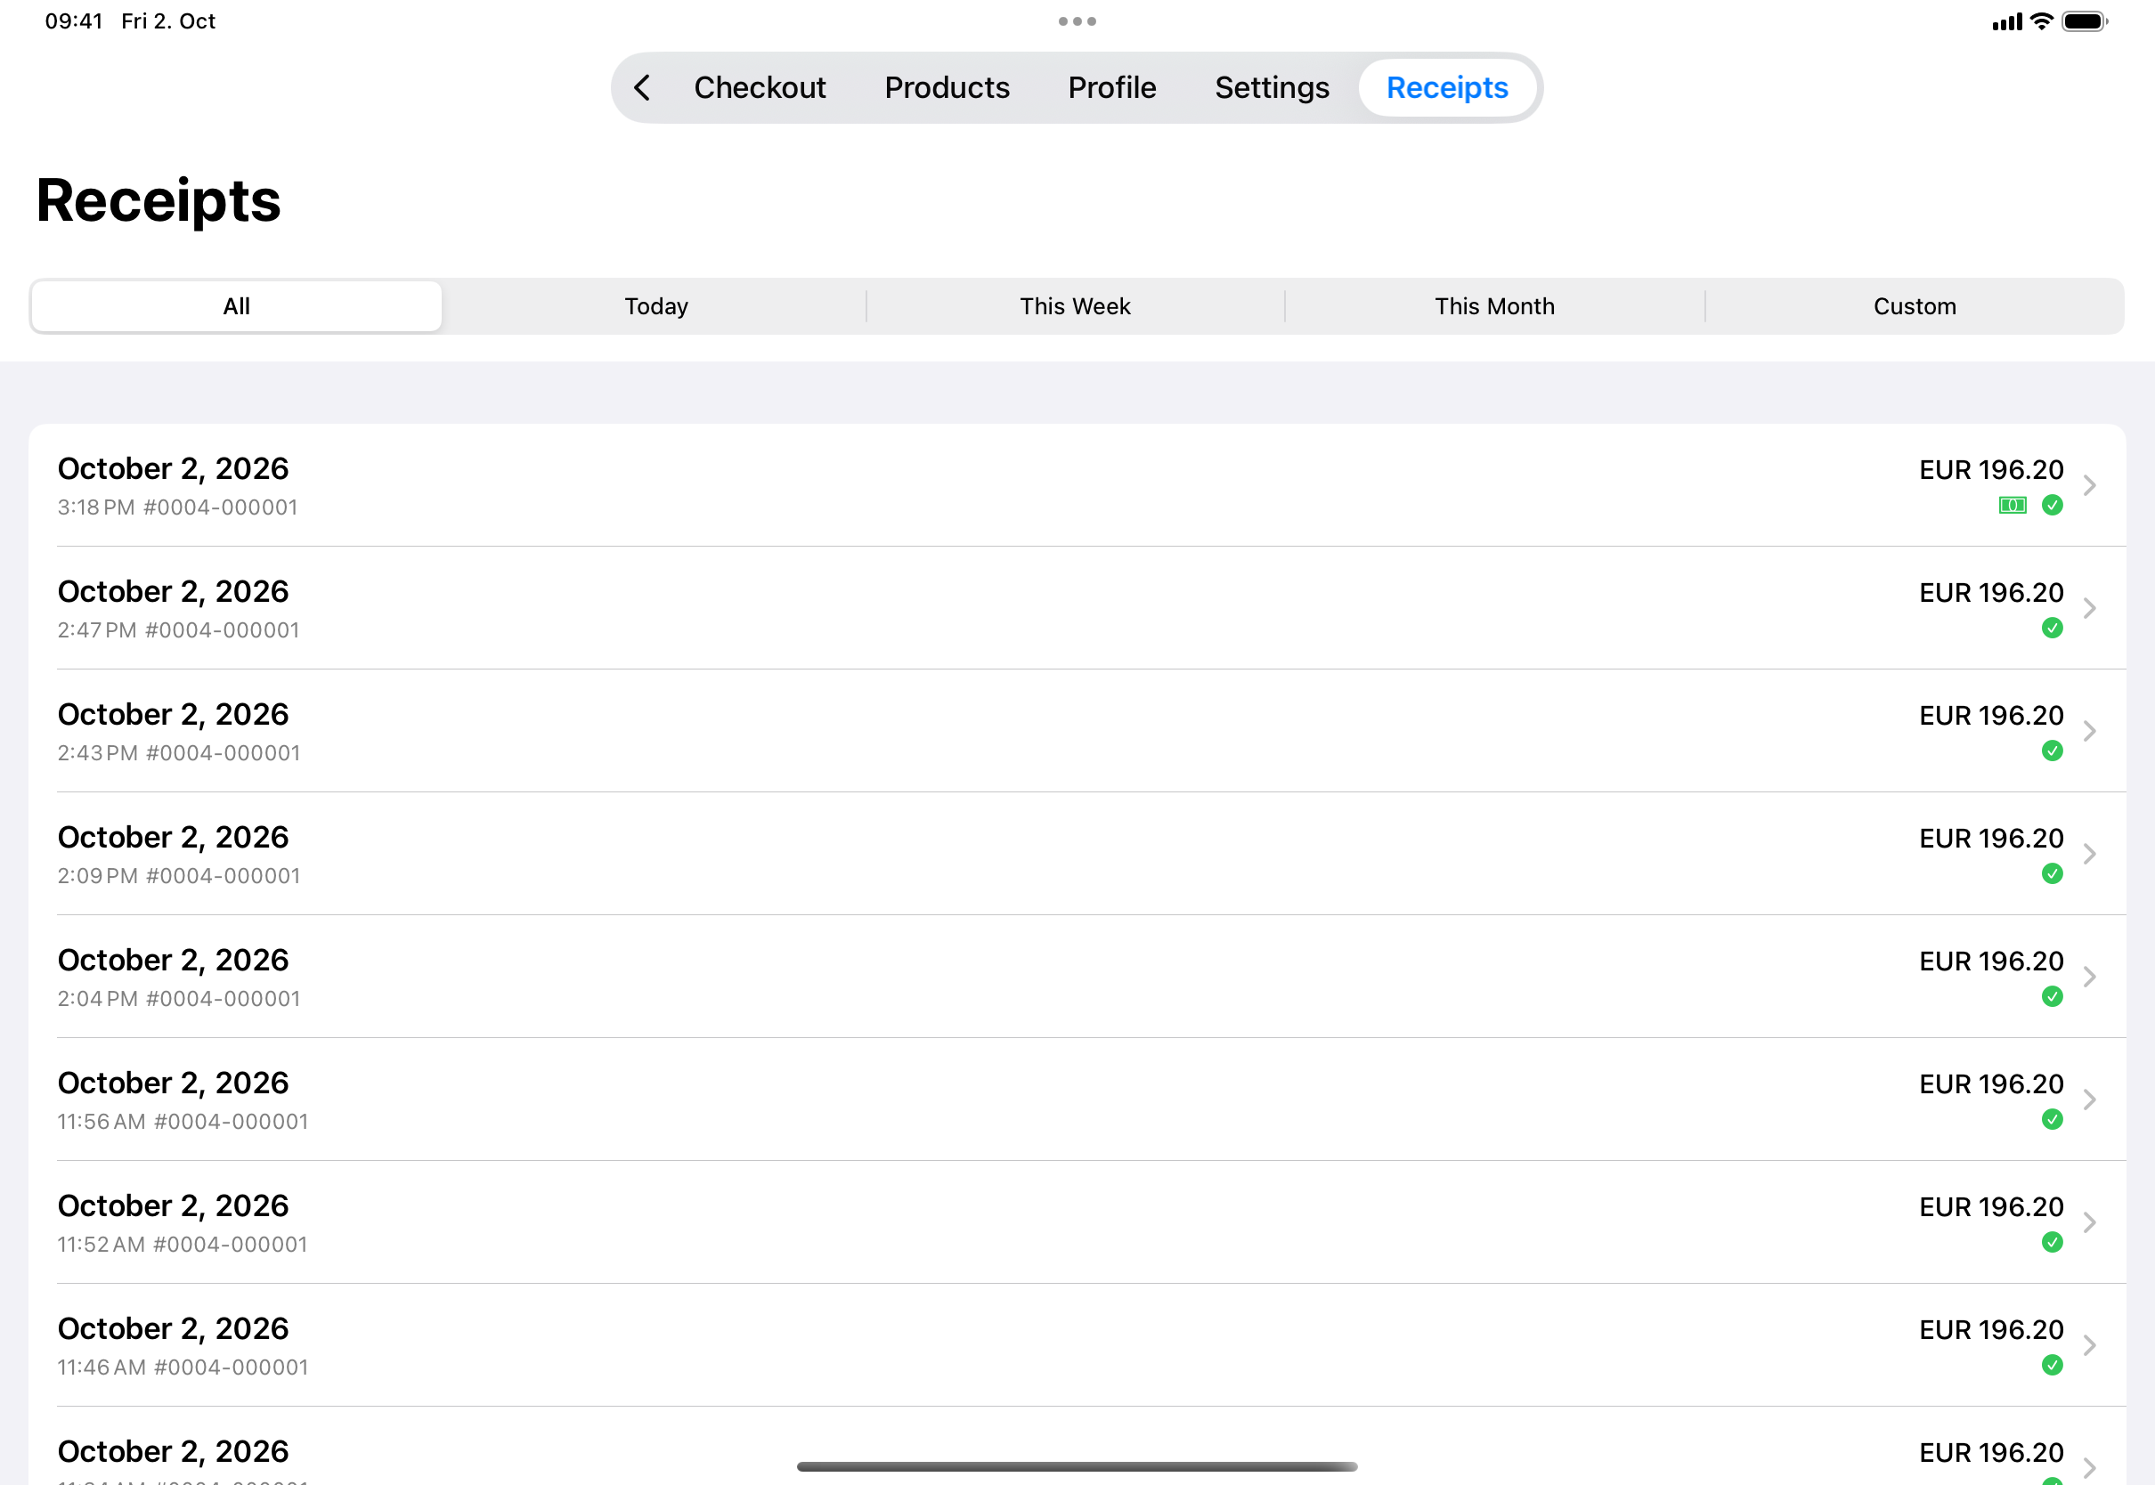Select the date title of 3:18 PM receipt

click(173, 469)
